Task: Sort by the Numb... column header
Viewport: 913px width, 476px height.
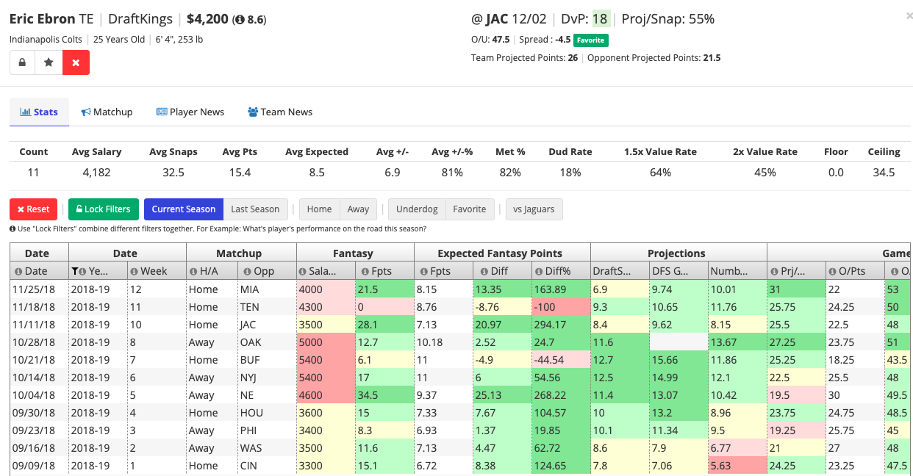Action: point(737,271)
